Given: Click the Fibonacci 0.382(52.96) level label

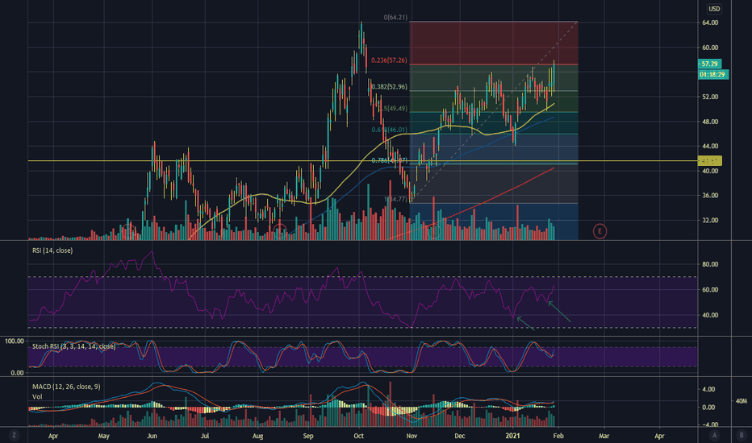Looking at the screenshot, I should pyautogui.click(x=389, y=87).
